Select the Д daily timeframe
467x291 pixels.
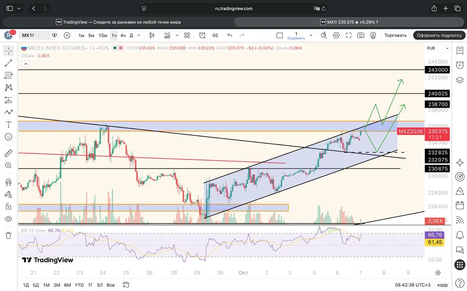point(131,35)
